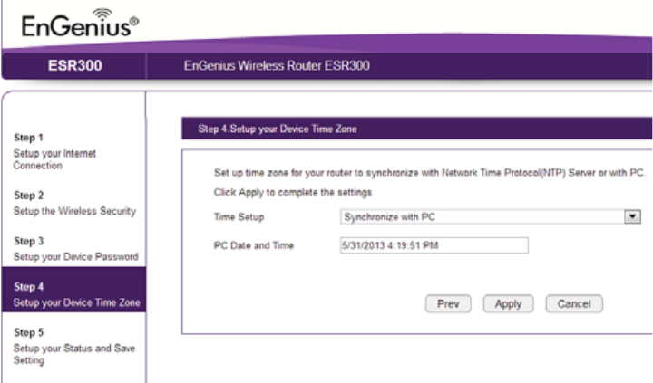Cancel the time zone setup
Viewport: 653px width, 383px height.
[574, 304]
